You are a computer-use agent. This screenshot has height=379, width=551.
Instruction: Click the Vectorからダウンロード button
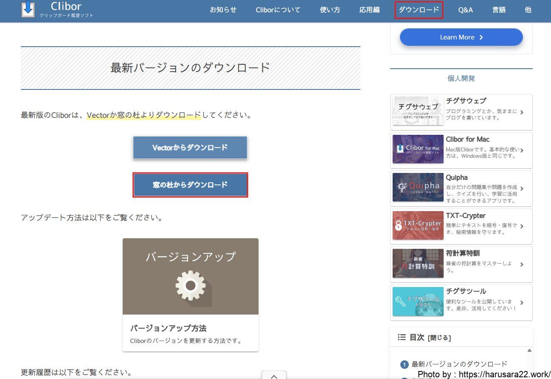coord(190,148)
